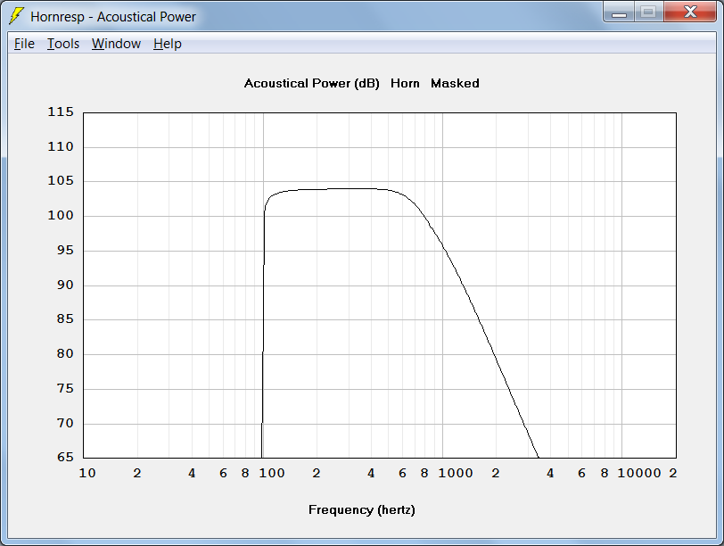Click the 'Frequency (hertz)' axis label
The image size is (724, 546).
362,510
